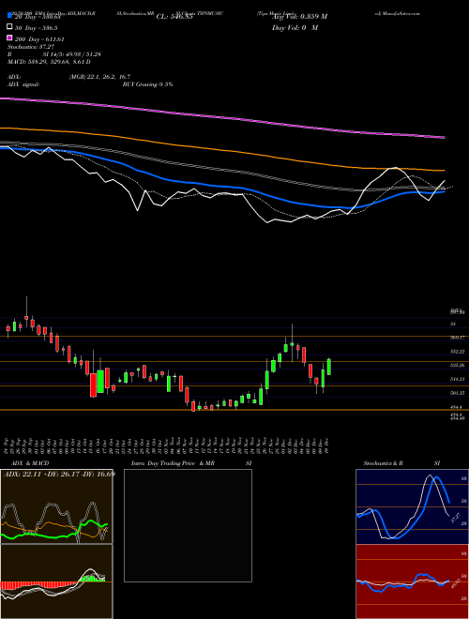469x619 pixels.
Task: Click the 'Intra Day Trading Price & MR' title
Action: [173, 463]
